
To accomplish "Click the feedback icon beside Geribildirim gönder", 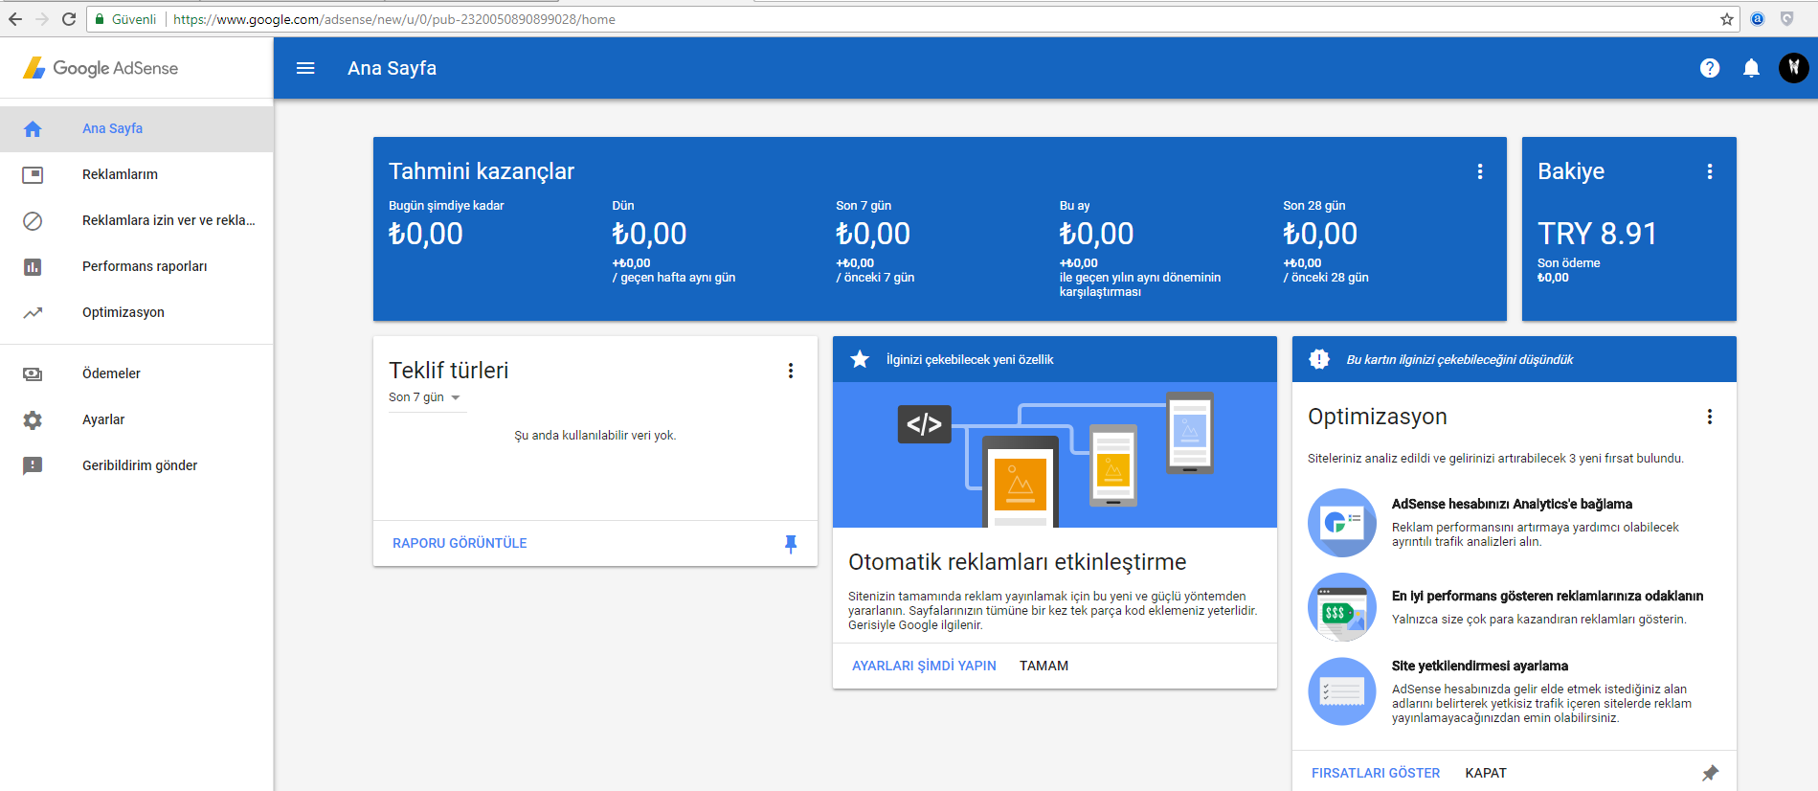I will tap(33, 465).
